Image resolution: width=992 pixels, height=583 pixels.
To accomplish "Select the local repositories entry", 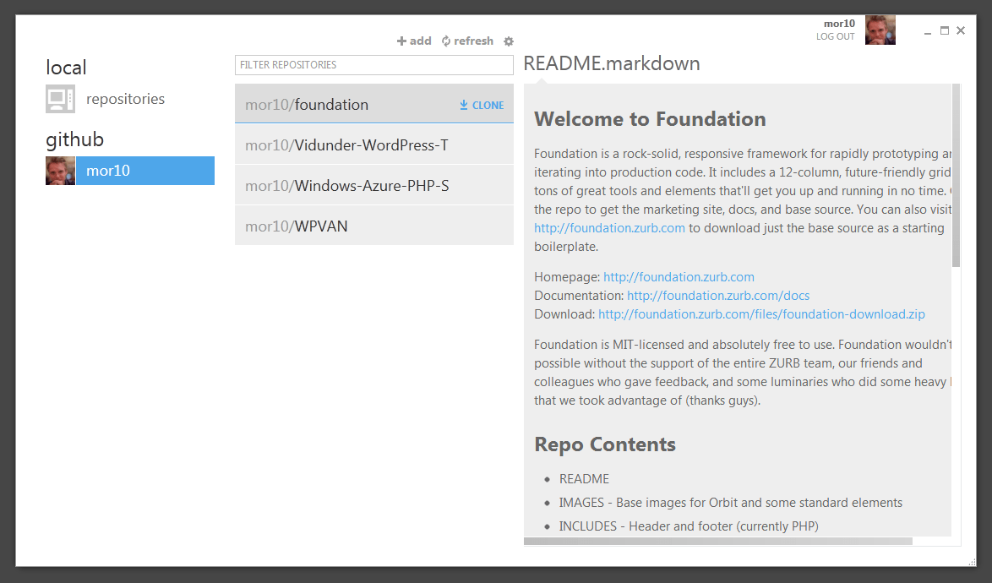I will (x=125, y=99).
